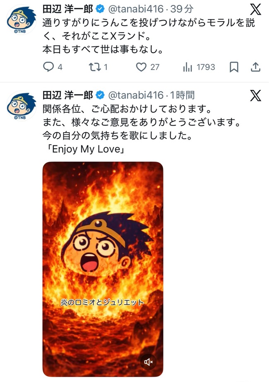Bookmark the first tweet
This screenshot has height=382, width=269.
(x=234, y=67)
